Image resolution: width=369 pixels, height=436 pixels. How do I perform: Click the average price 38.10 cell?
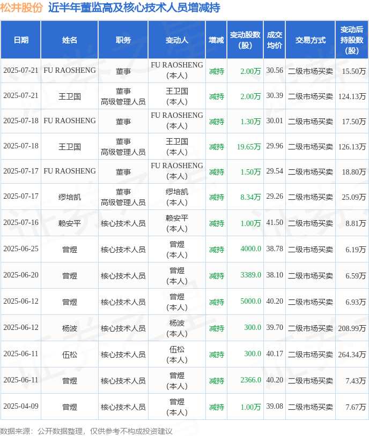pyautogui.click(x=275, y=275)
